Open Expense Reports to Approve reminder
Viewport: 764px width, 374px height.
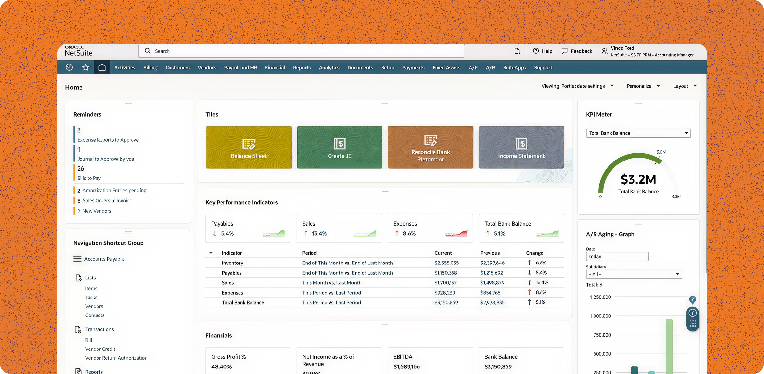tap(108, 140)
